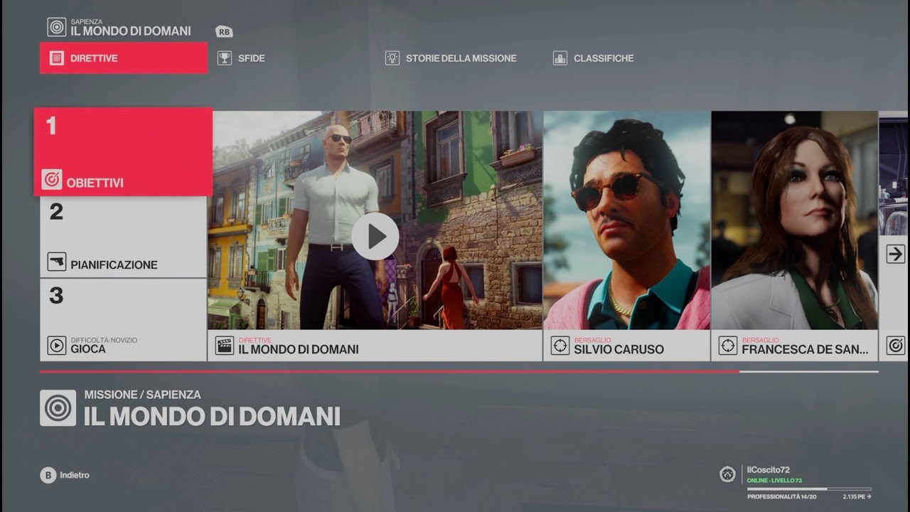Click the profile experience progress bar
910x512 pixels.
pos(809,489)
